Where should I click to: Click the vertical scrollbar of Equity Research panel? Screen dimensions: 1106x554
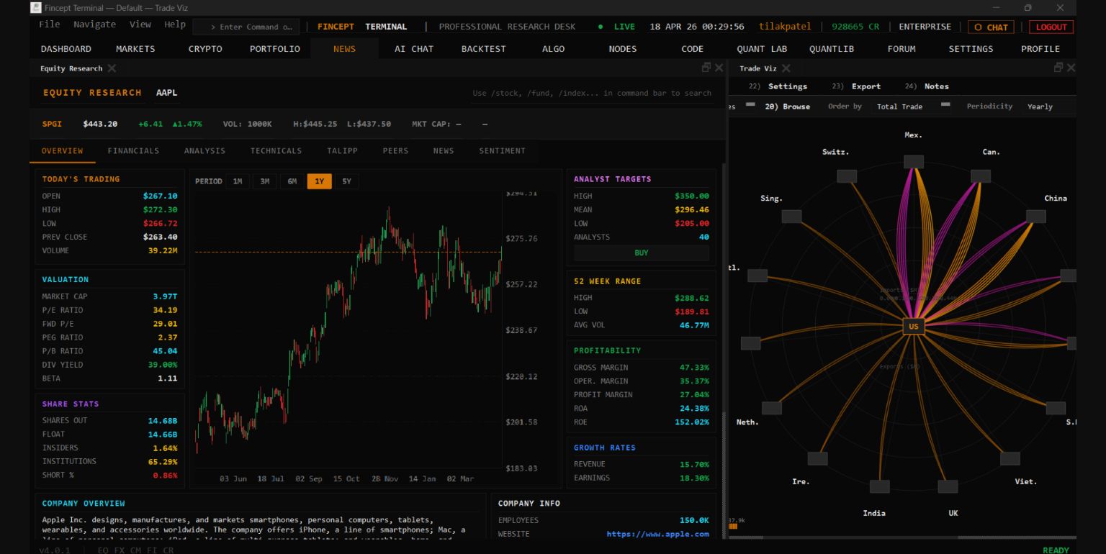724,350
